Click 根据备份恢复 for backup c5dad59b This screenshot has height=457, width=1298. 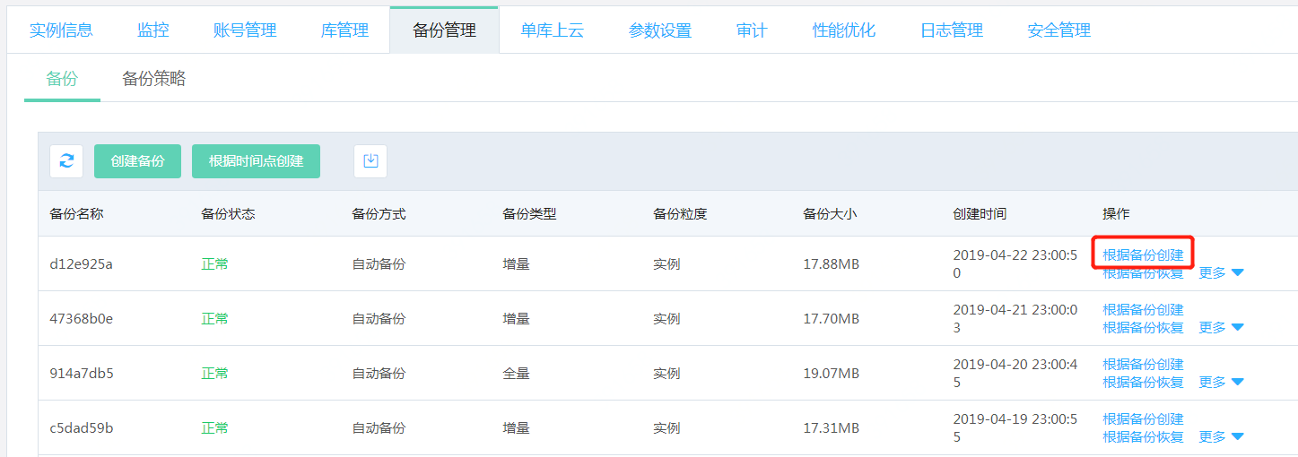[1143, 437]
